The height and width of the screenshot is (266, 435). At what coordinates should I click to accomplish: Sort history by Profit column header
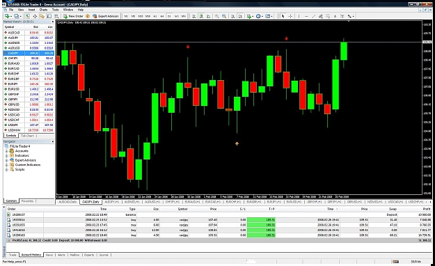(427, 209)
